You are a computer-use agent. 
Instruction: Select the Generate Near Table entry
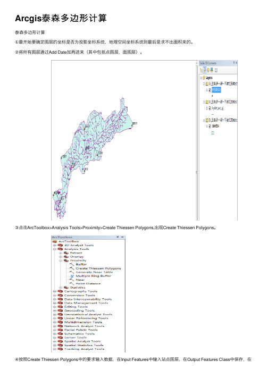tap(94, 272)
